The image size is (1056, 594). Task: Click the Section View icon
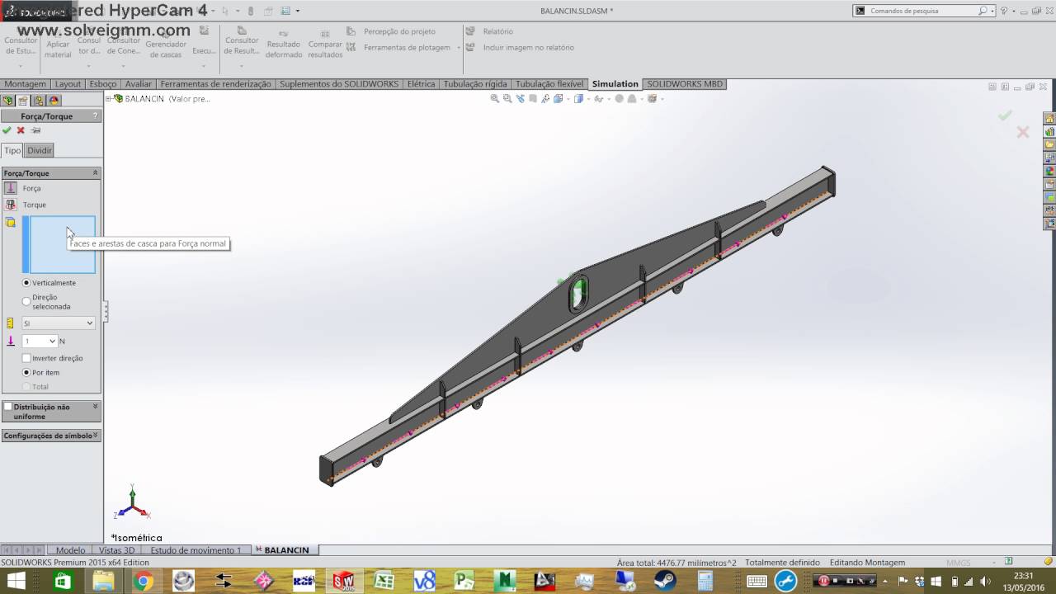tap(533, 98)
